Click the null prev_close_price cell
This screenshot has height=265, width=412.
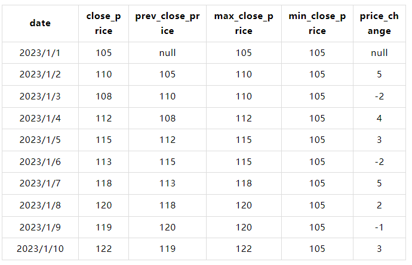point(167,53)
